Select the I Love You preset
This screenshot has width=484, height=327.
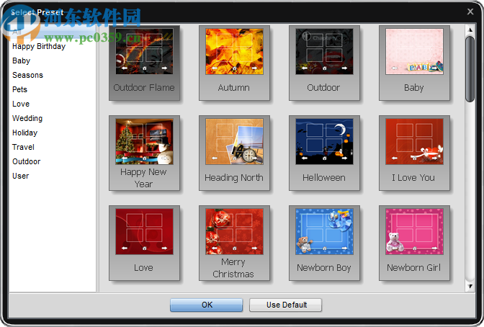414,153
